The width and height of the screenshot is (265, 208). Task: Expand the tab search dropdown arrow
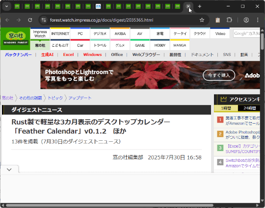pos(6,6)
